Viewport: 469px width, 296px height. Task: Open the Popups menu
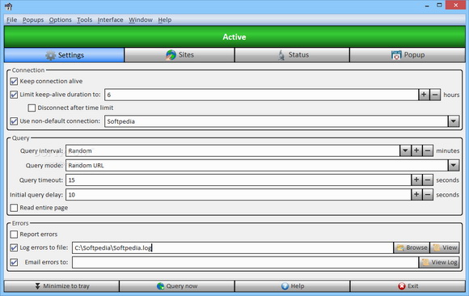(x=33, y=19)
